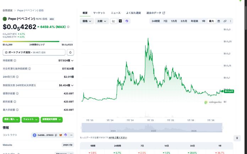Copy chart link via the chain icon
Image resolution: width=247 pixels, height=154 pixels.
[225, 21]
